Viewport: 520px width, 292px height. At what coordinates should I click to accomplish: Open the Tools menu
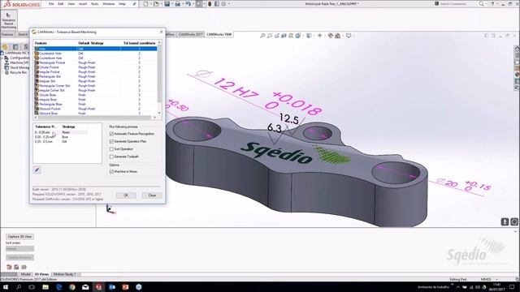(x=95, y=4)
